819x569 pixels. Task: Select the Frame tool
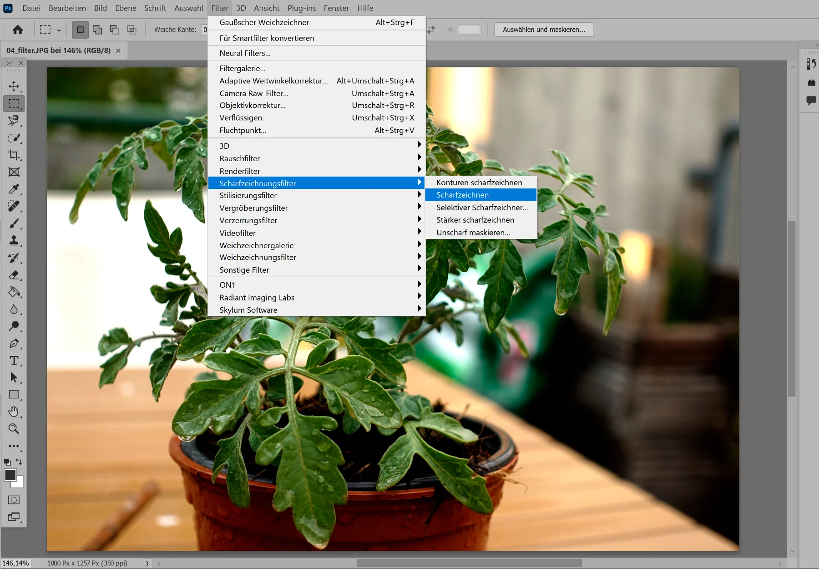coord(14,172)
